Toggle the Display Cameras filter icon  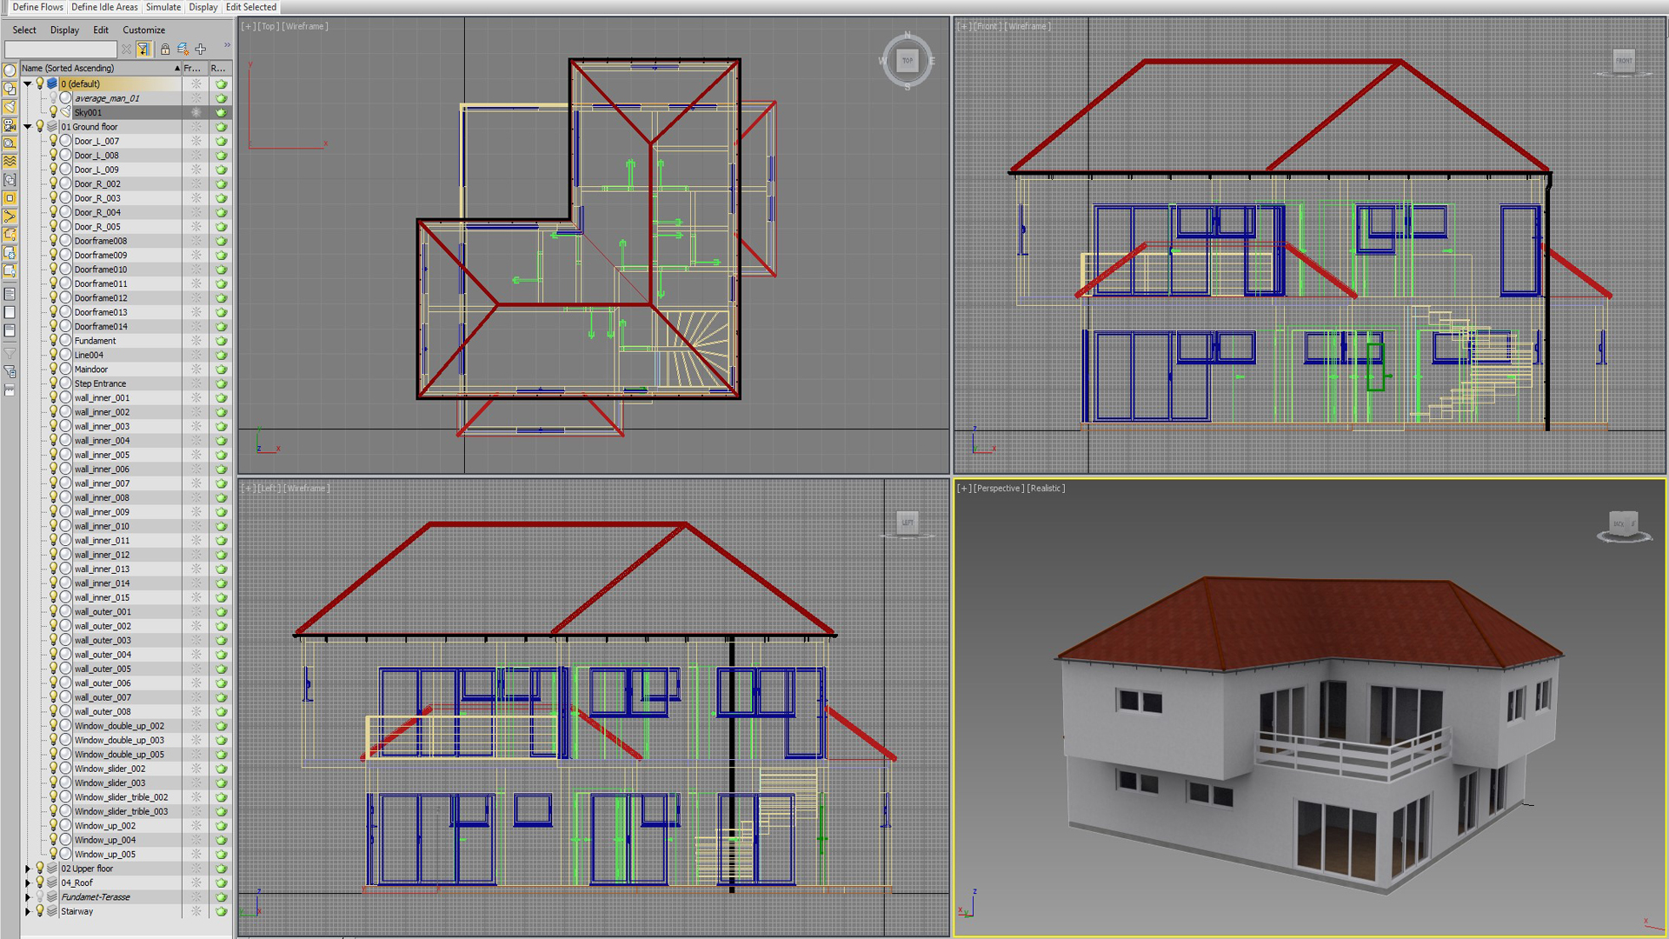[10, 125]
